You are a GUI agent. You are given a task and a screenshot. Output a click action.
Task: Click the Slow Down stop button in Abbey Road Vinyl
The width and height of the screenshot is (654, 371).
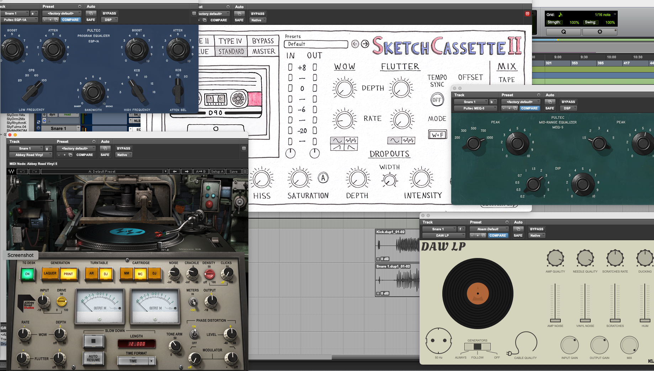tap(94, 341)
